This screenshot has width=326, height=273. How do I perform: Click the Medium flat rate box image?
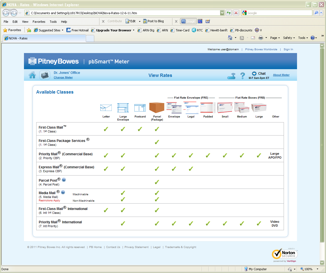(x=242, y=108)
